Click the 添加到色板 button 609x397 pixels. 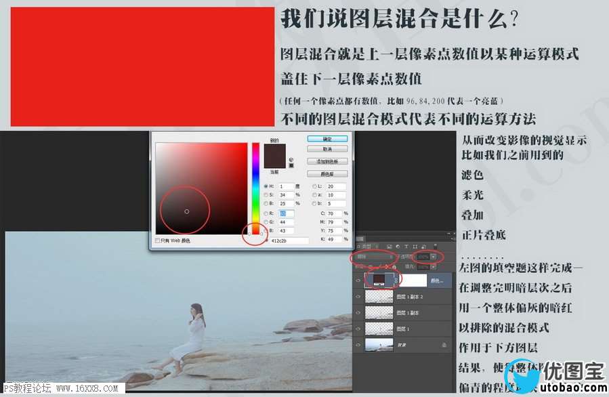click(x=327, y=161)
